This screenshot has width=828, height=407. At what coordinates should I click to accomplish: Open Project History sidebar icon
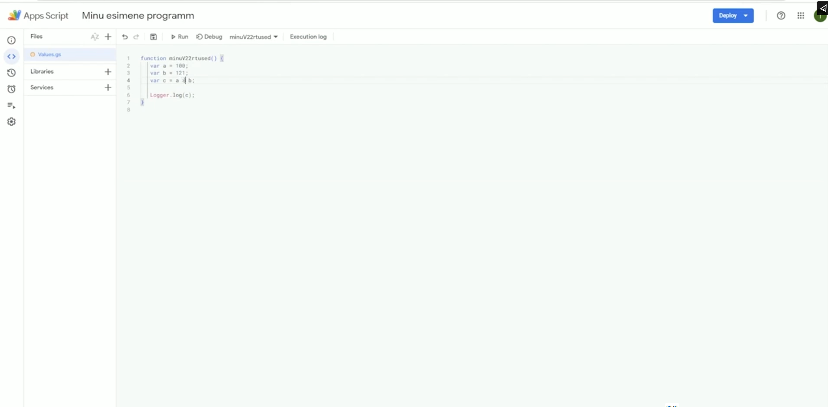point(11,73)
